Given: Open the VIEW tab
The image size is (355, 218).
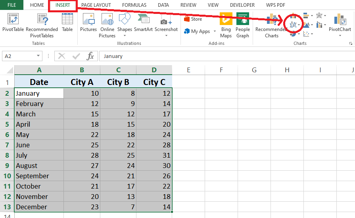Looking at the screenshot, I should click(213, 5).
